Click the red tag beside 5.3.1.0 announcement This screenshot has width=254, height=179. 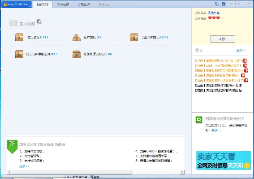pos(245,61)
